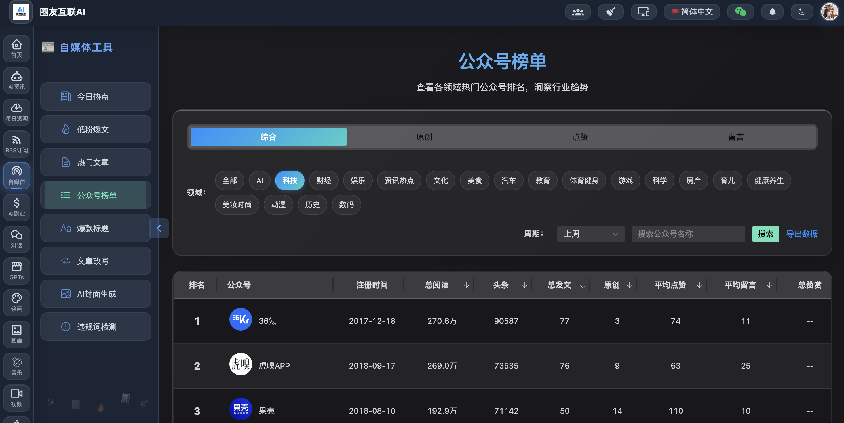Sort by 总阅读 arrow
Screen dimensions: 844x423
tap(466, 285)
